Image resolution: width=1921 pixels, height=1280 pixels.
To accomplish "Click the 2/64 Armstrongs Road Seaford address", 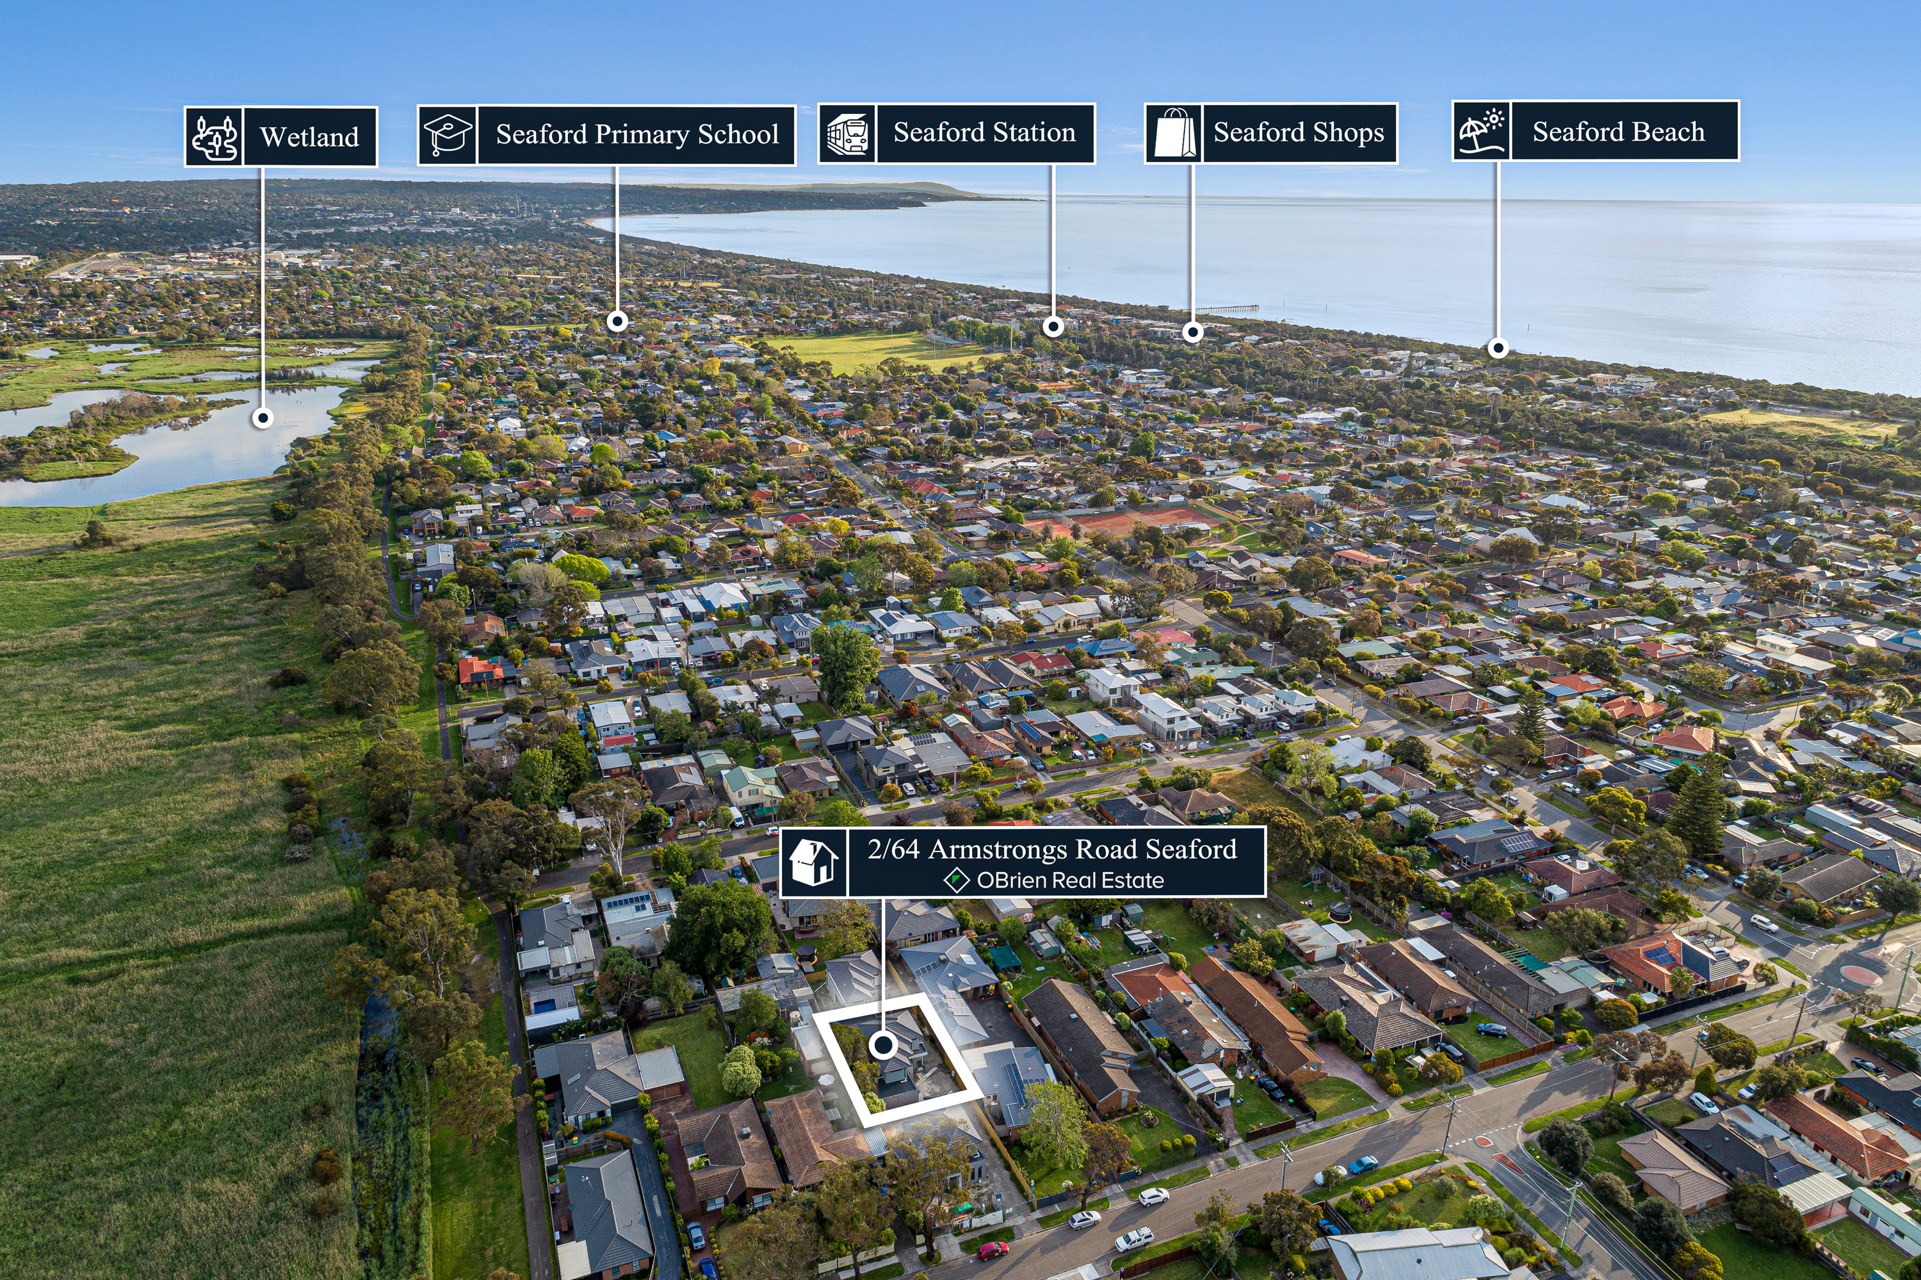I will (x=1052, y=850).
